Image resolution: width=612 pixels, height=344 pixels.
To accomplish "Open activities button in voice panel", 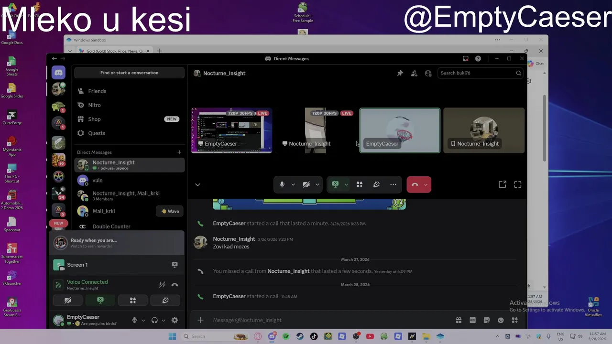I will tap(133, 300).
